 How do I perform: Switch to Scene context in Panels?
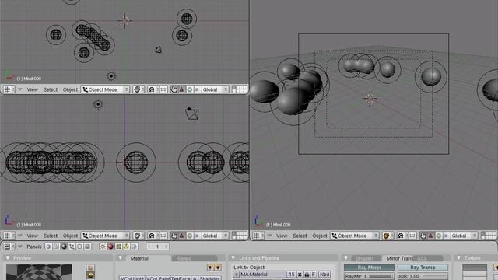(88, 247)
